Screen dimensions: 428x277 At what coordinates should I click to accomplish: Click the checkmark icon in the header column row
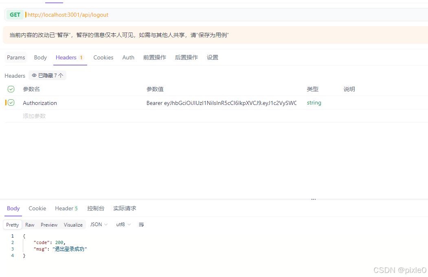pos(11,89)
